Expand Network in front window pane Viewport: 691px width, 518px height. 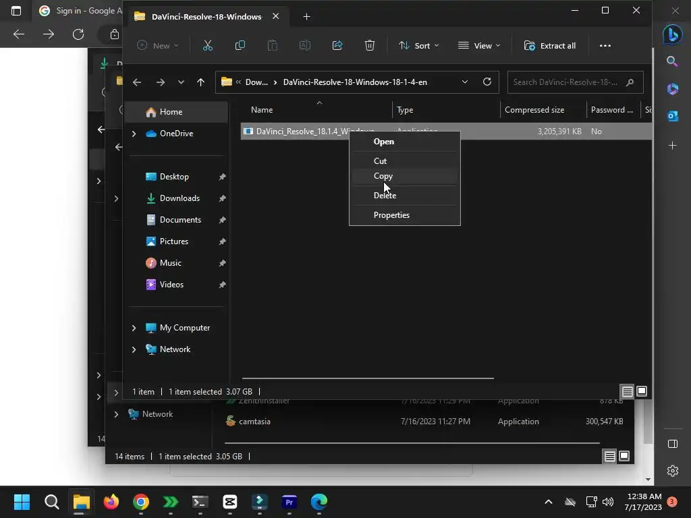pos(134,349)
